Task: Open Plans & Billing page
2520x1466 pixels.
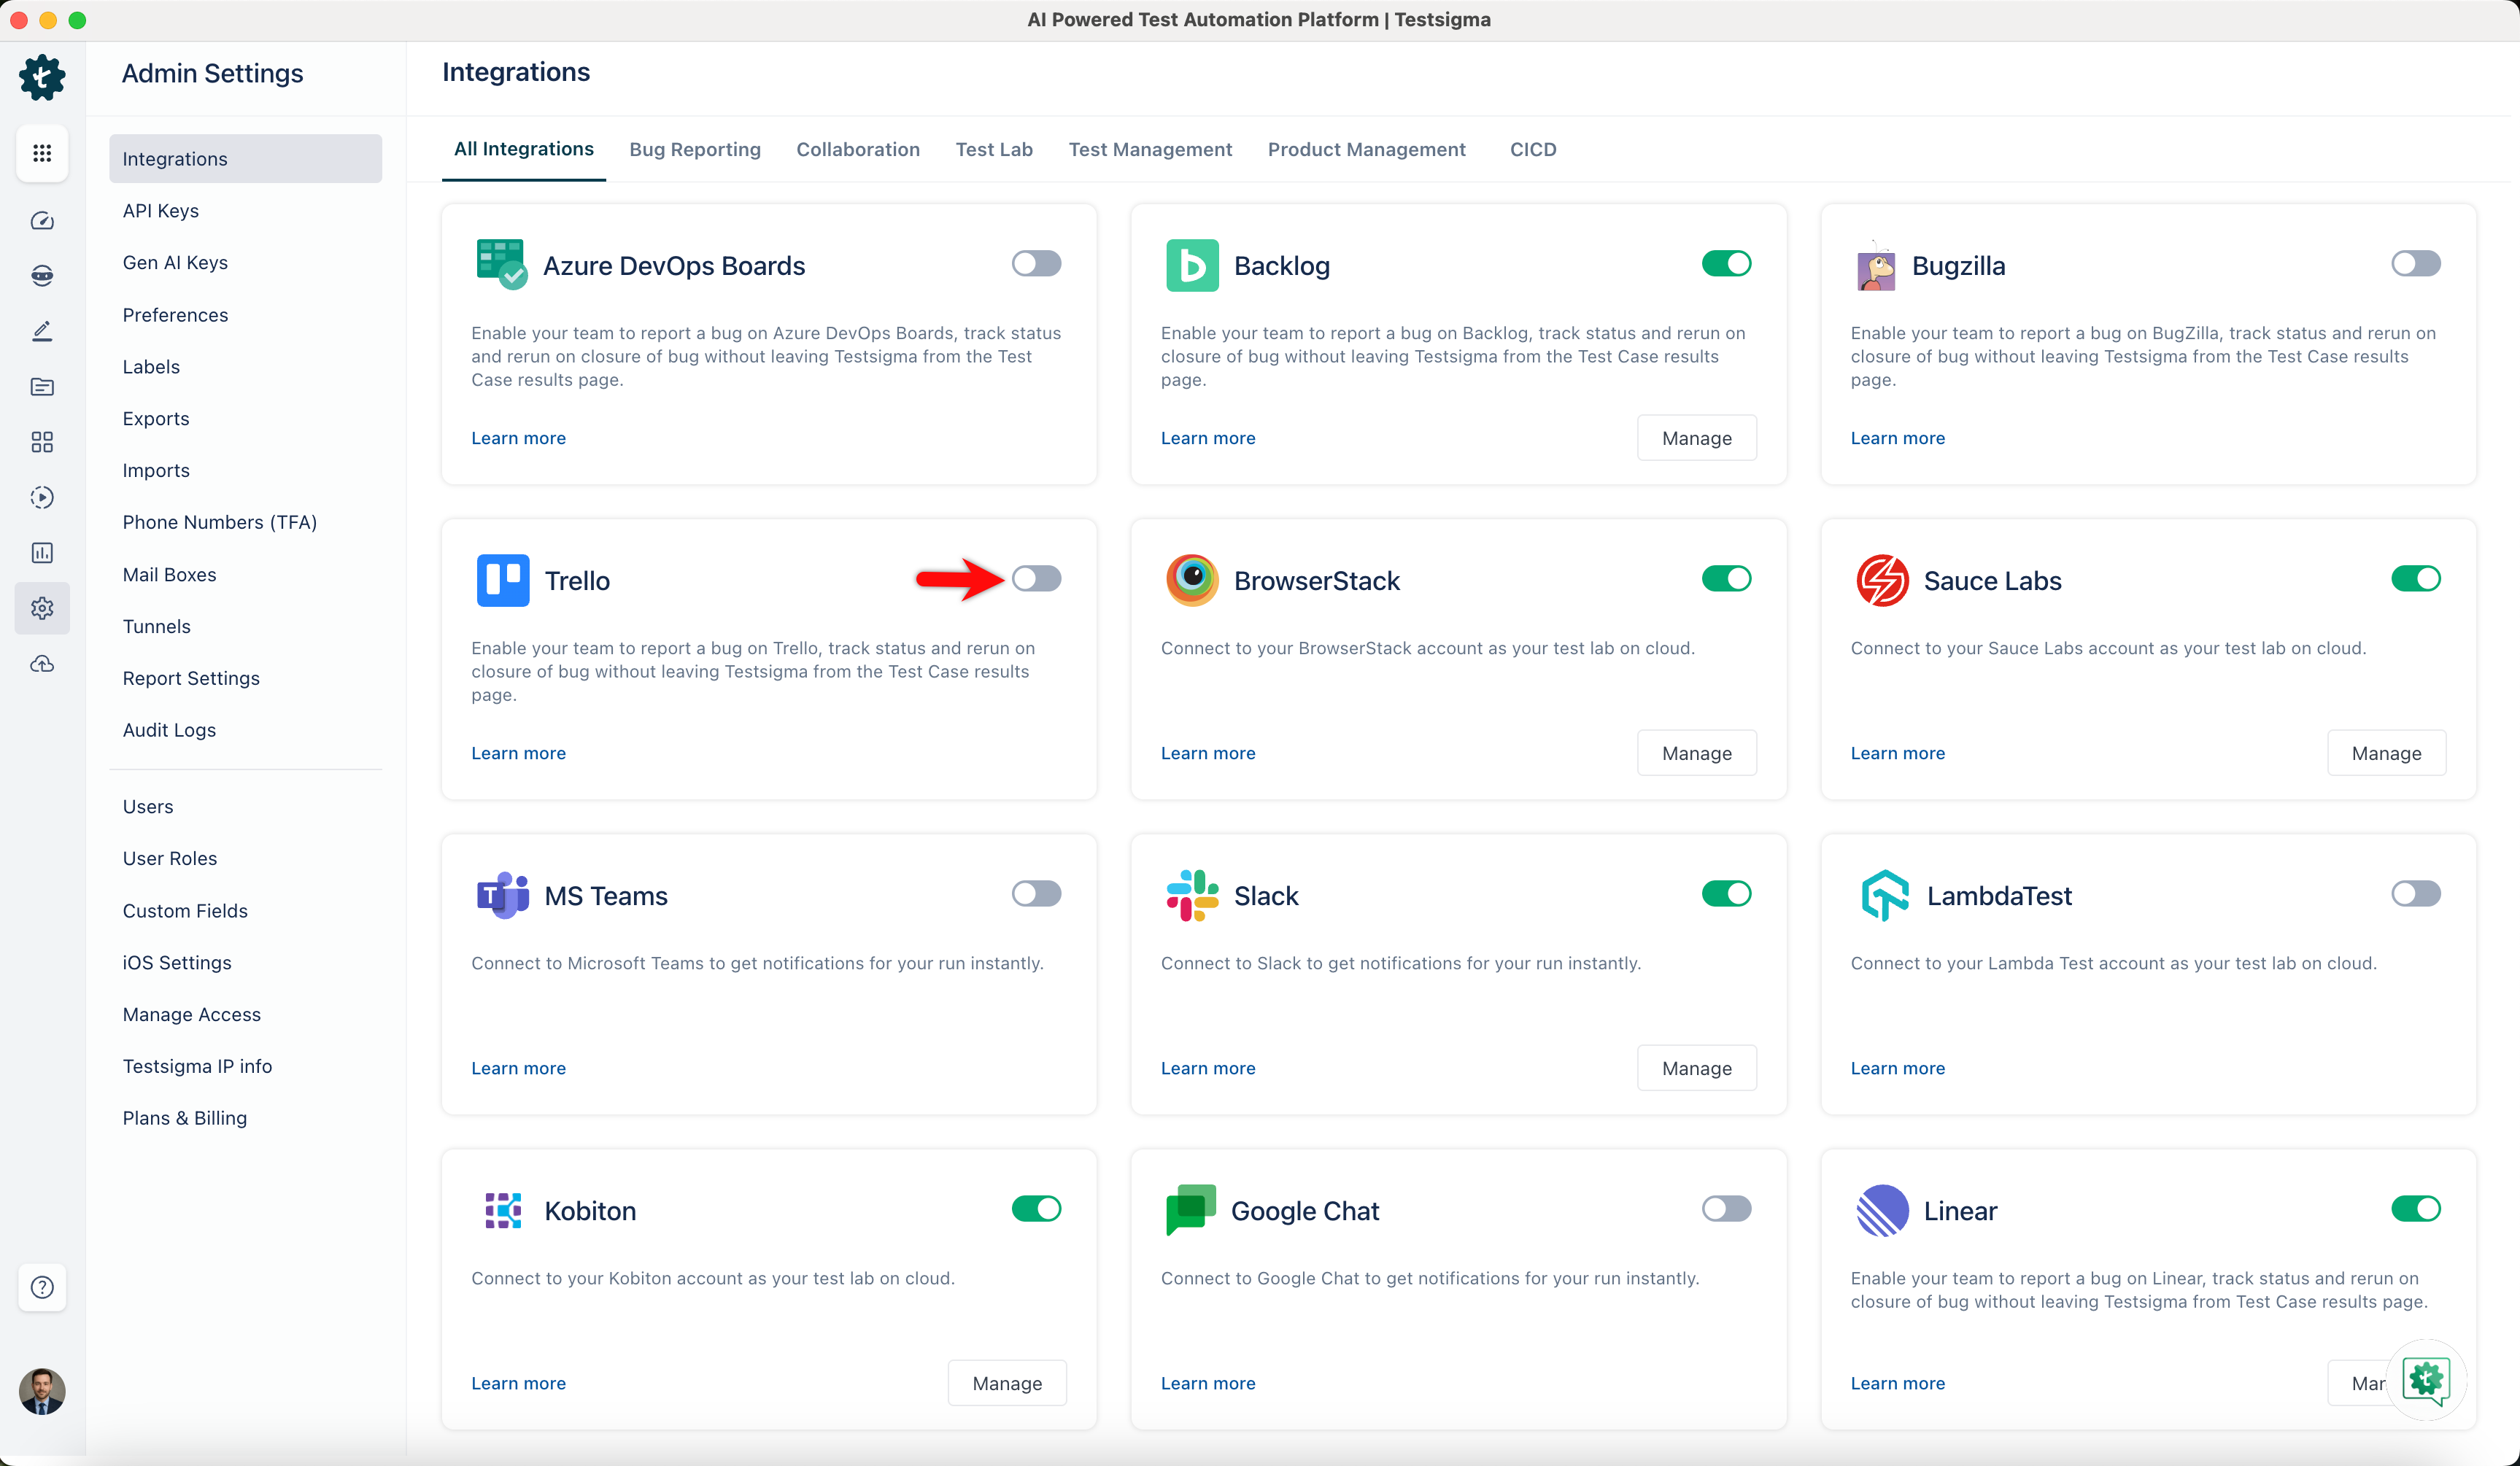Action: [x=185, y=1118]
